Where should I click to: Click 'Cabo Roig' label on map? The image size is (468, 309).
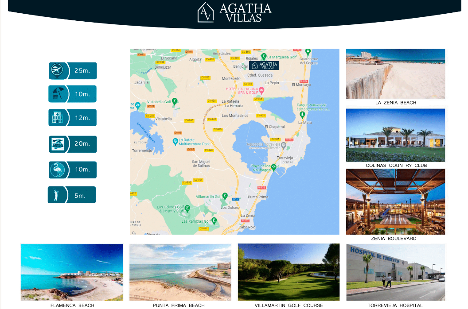click(247, 227)
